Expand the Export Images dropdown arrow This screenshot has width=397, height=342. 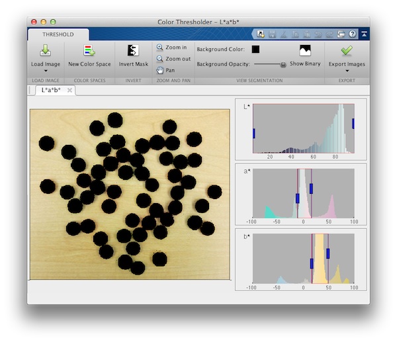(x=346, y=71)
